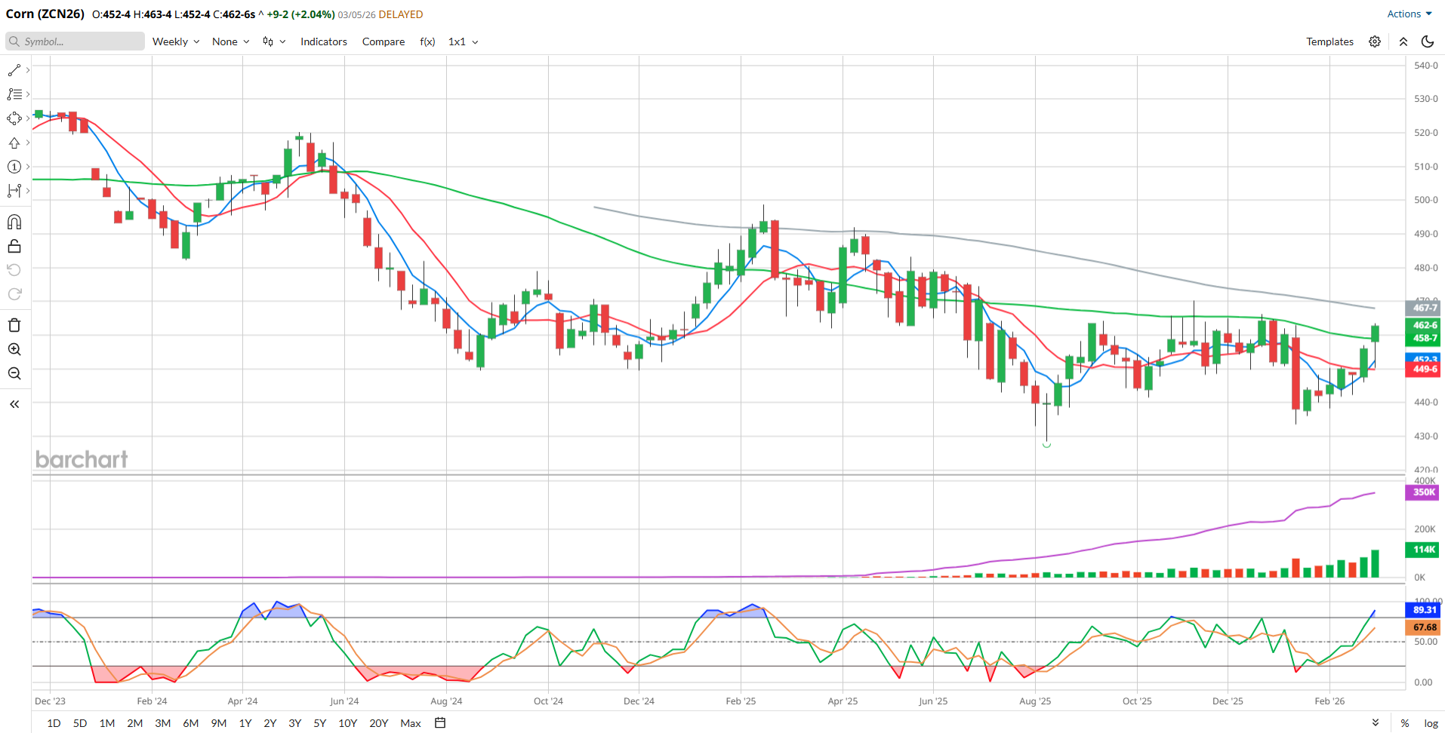Expand the candlestick chart type dropdown
Viewport: 1445px width, 733px height.
point(273,41)
